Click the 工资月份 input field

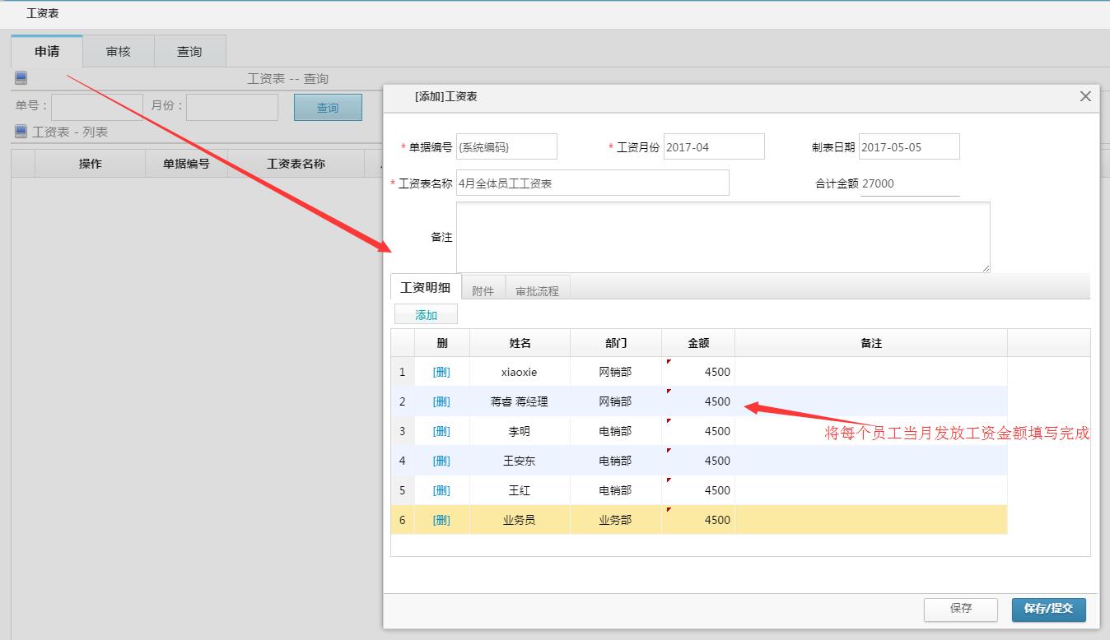[x=713, y=147]
